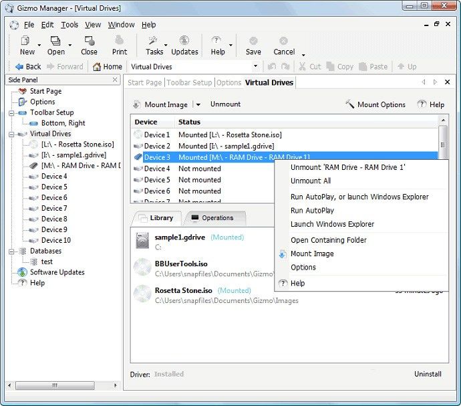Click the Help question icon in Virtual Drives

(x=422, y=104)
